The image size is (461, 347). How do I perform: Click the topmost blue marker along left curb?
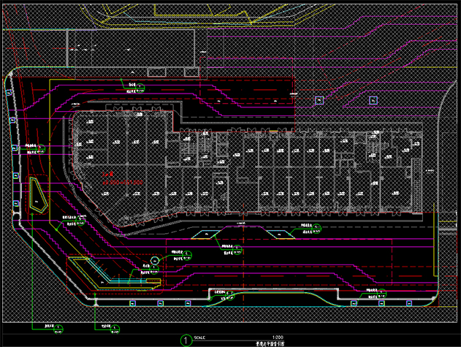pyautogui.click(x=12, y=120)
